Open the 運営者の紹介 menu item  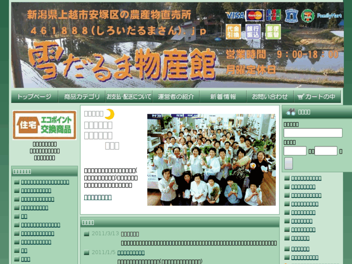click(176, 96)
